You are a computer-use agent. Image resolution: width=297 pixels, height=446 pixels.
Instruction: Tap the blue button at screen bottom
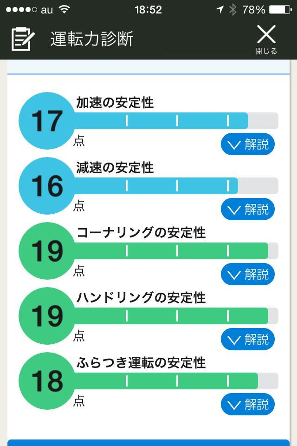148,443
